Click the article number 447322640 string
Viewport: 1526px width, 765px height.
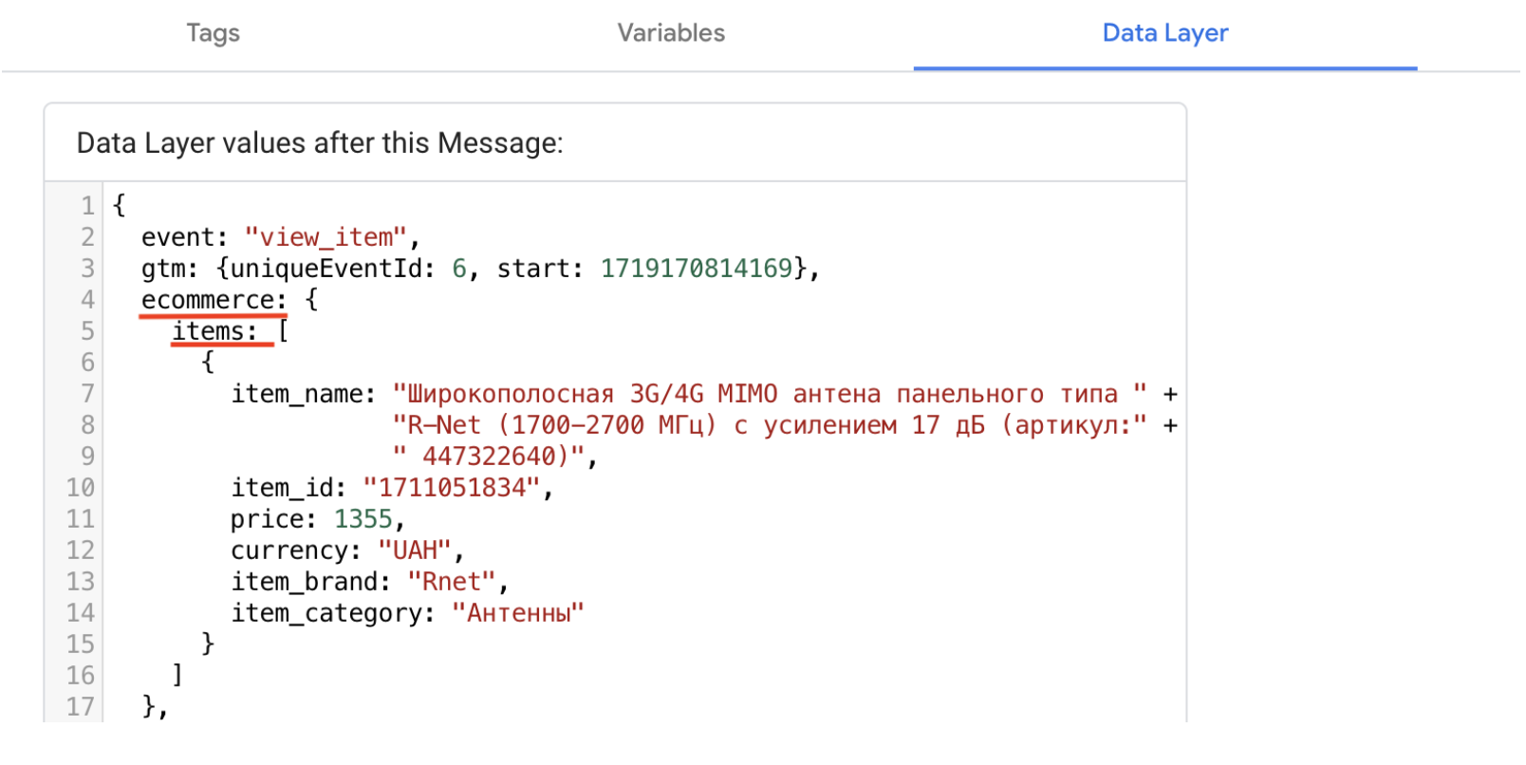click(x=490, y=457)
